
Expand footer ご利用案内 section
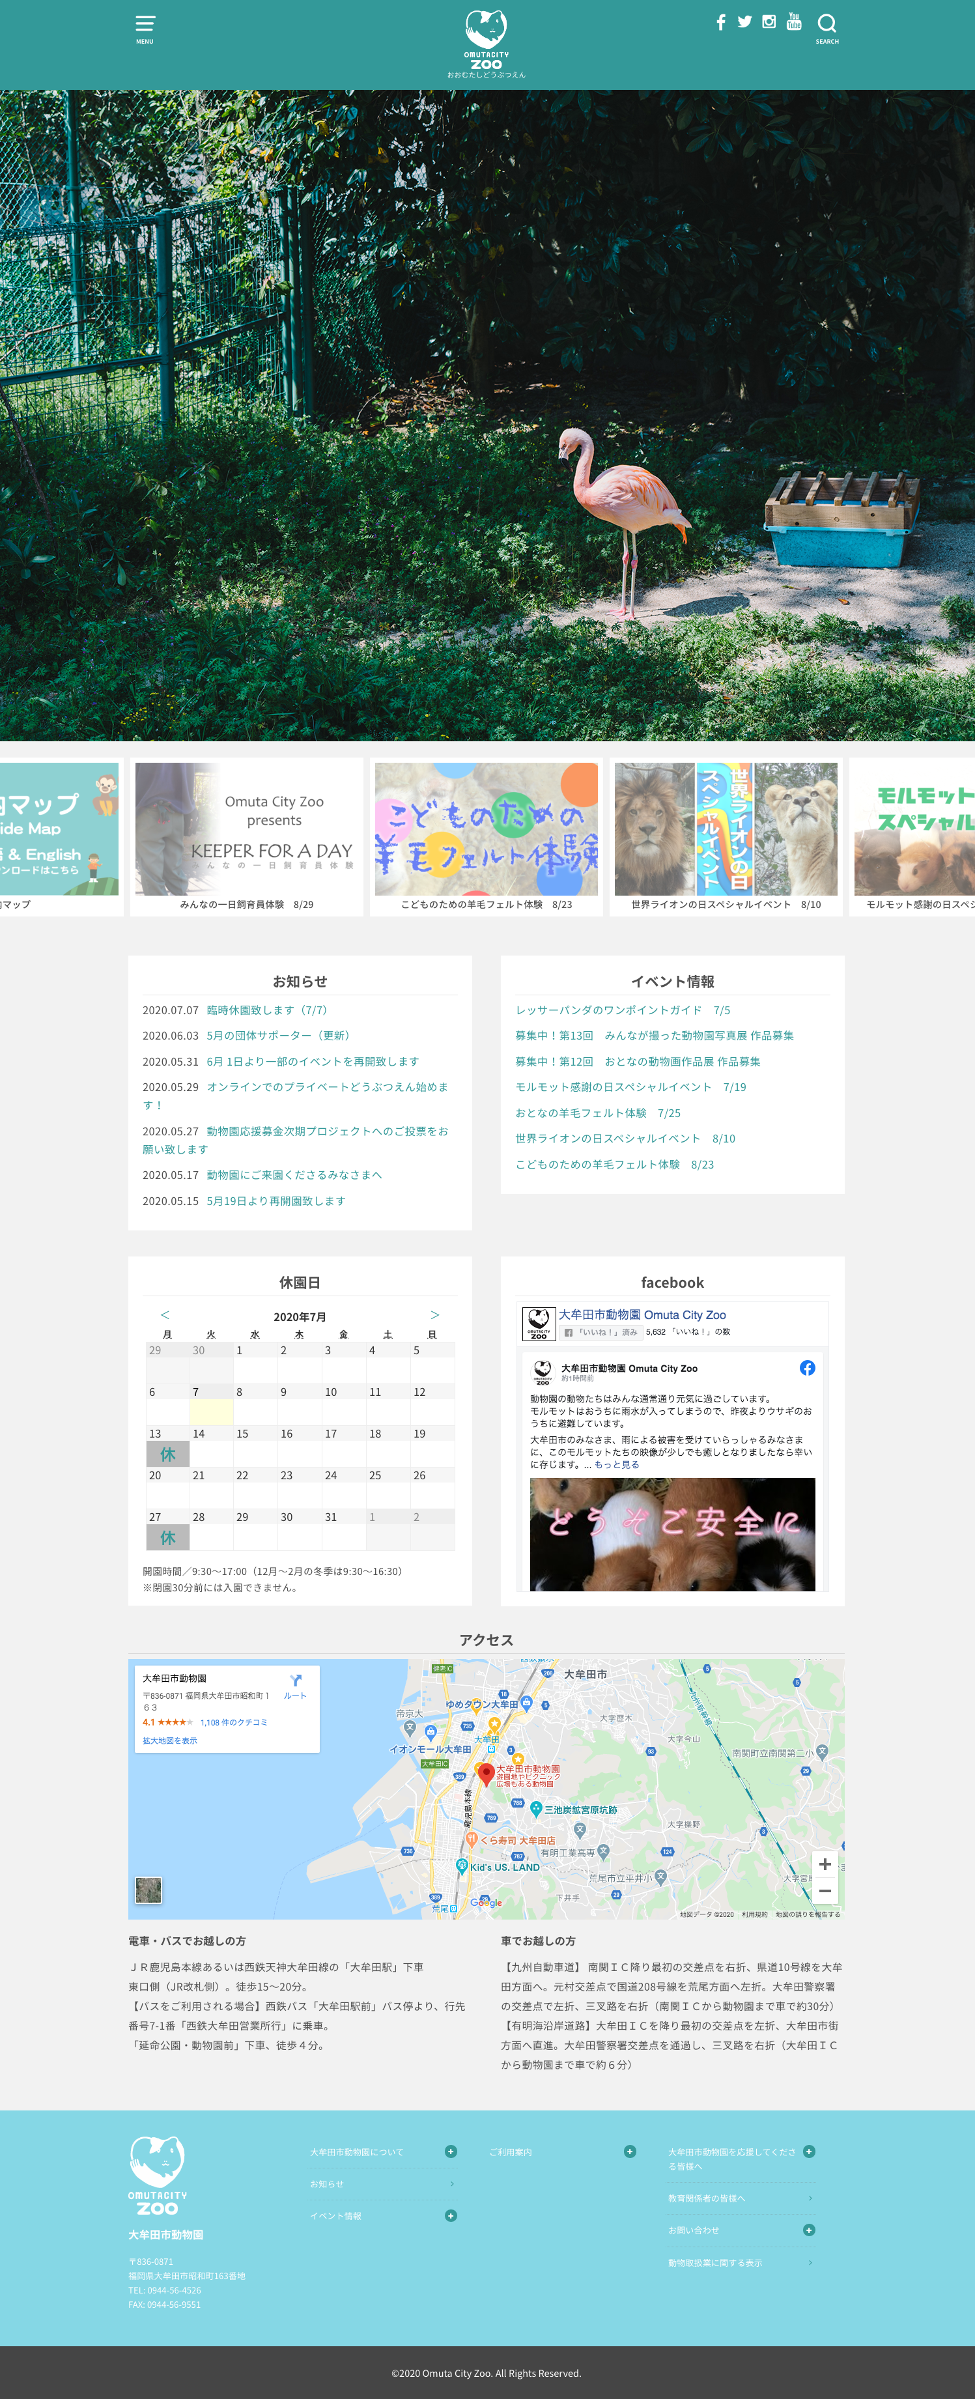pos(630,2151)
